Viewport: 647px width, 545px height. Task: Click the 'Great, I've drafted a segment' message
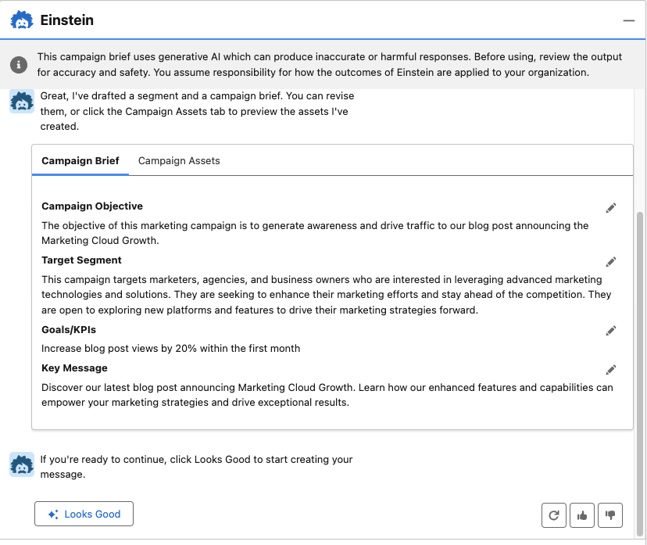pos(197,111)
